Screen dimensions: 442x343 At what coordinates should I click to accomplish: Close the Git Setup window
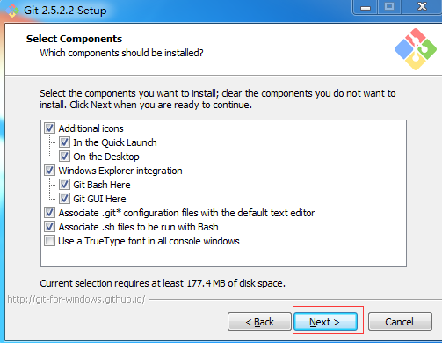point(422,7)
